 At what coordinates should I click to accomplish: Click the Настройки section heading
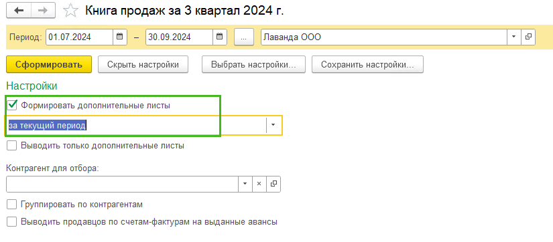(32, 86)
